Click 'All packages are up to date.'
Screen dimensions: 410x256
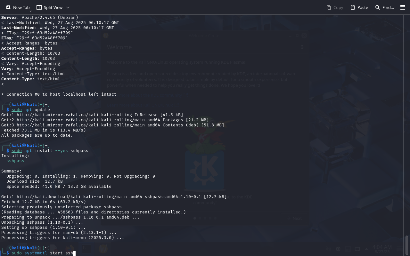tap(37, 135)
